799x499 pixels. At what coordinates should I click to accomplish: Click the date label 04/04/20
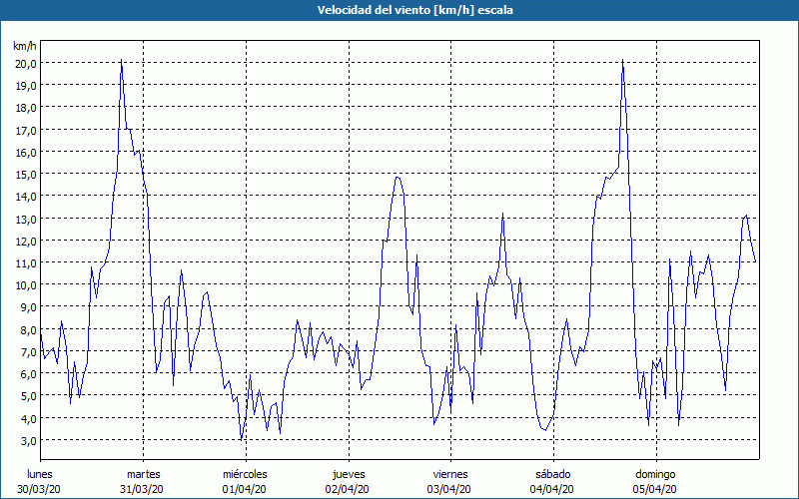[x=552, y=489]
